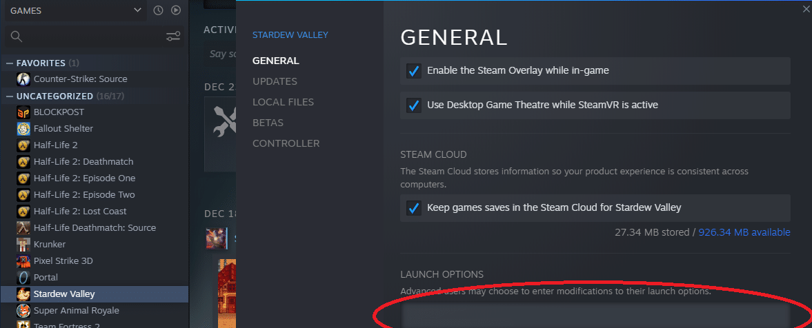
Task: Toggle Desktop Game Theatre for SteamVR checkbox
Action: coord(414,105)
